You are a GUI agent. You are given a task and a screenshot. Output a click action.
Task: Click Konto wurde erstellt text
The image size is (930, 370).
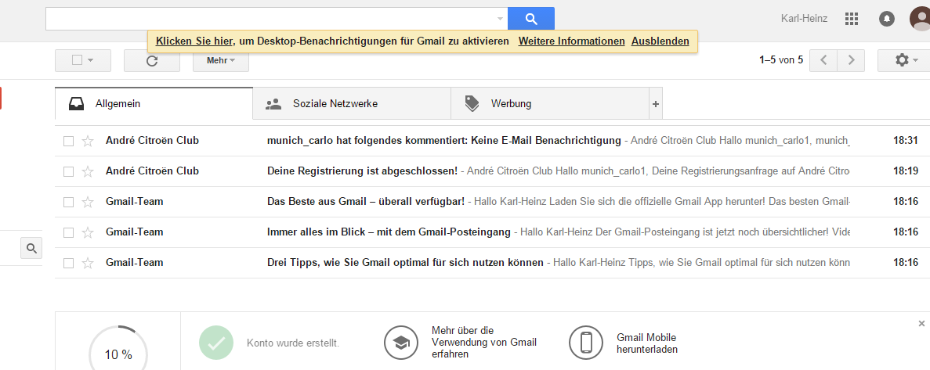[x=293, y=343]
